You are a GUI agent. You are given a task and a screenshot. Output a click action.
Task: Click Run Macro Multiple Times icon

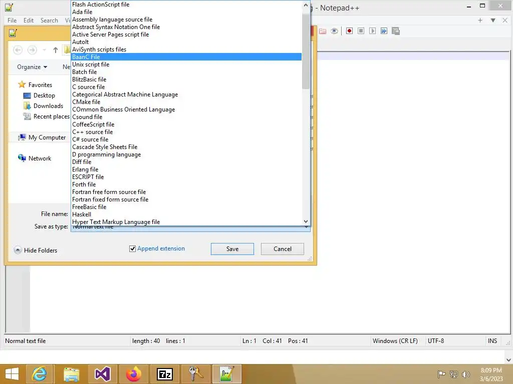coord(384,31)
